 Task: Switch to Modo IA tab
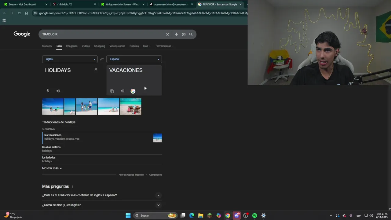pyautogui.click(x=47, y=46)
